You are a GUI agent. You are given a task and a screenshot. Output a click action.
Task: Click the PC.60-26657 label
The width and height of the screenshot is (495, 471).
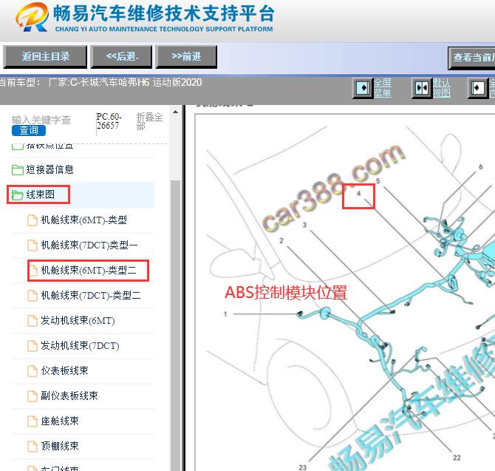(x=109, y=121)
